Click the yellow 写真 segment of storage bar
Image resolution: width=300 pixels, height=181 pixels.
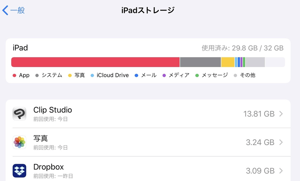point(227,62)
